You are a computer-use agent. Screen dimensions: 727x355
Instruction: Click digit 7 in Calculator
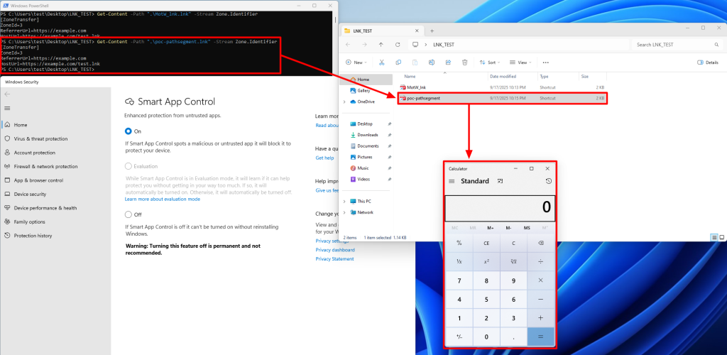click(459, 280)
